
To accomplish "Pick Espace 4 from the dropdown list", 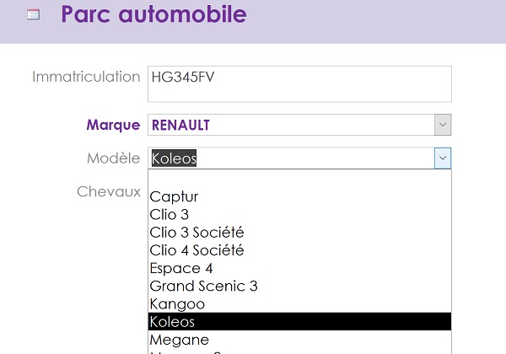I will pyautogui.click(x=299, y=268).
